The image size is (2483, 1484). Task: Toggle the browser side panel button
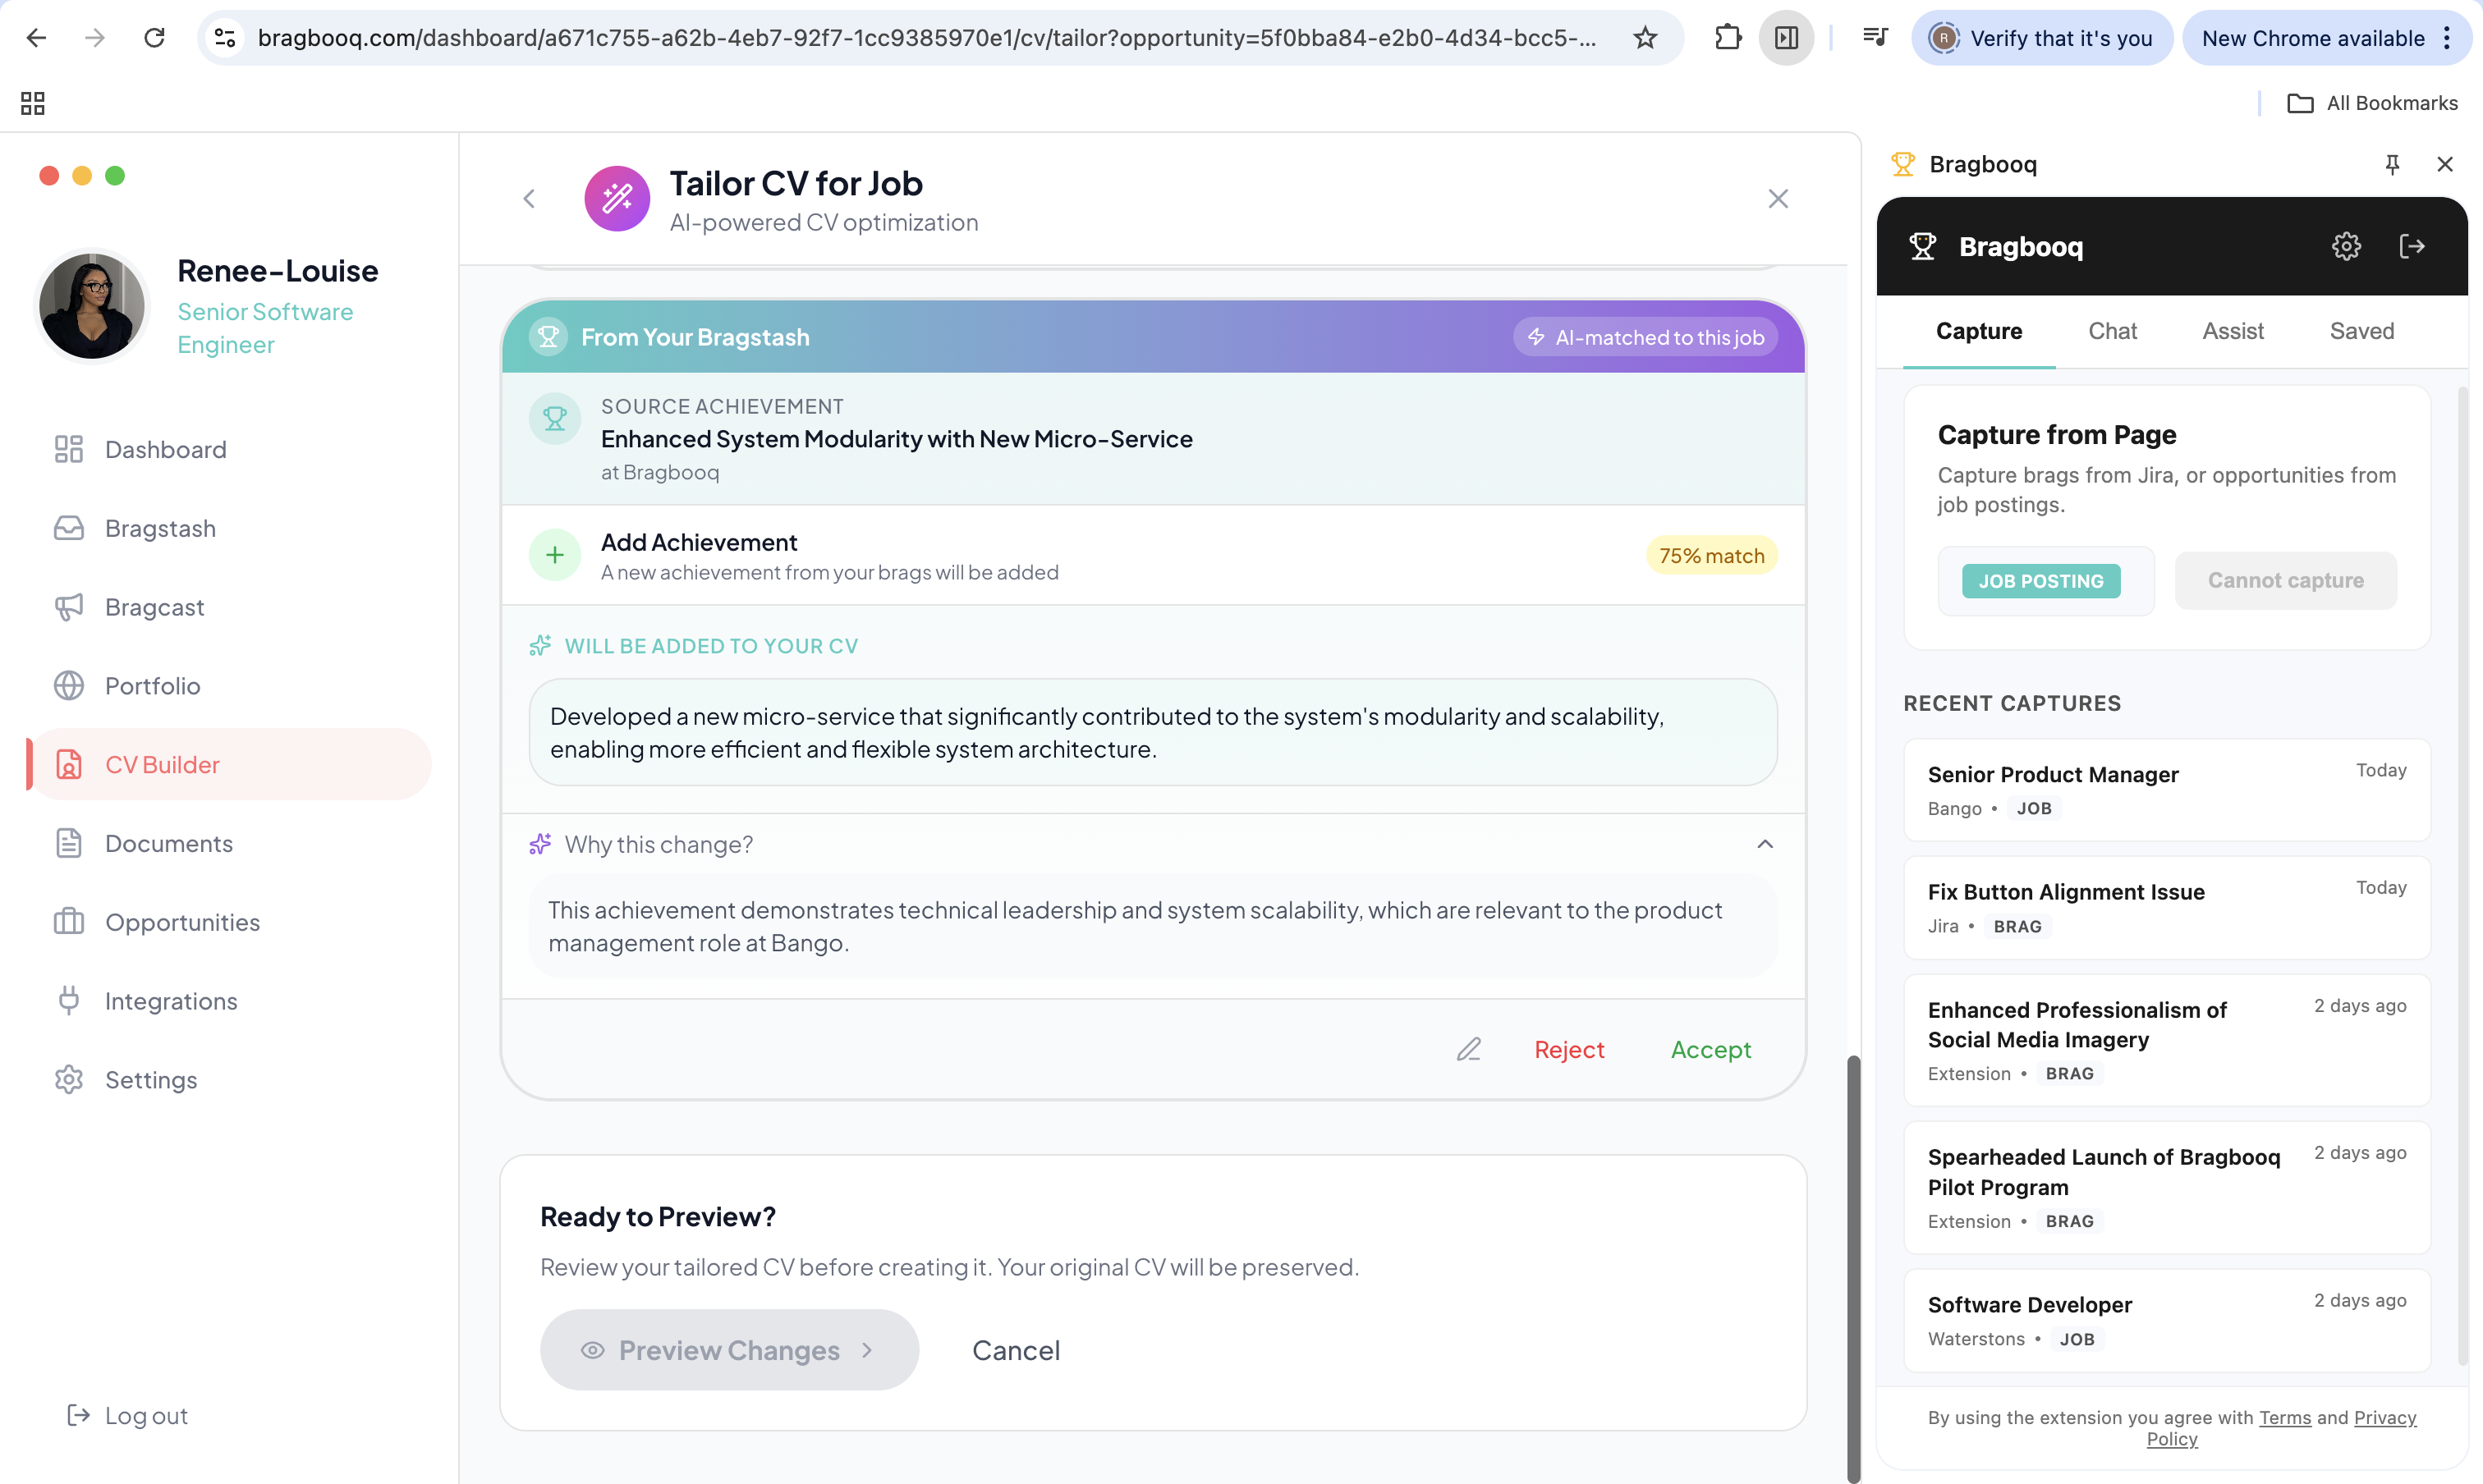tap(1786, 38)
